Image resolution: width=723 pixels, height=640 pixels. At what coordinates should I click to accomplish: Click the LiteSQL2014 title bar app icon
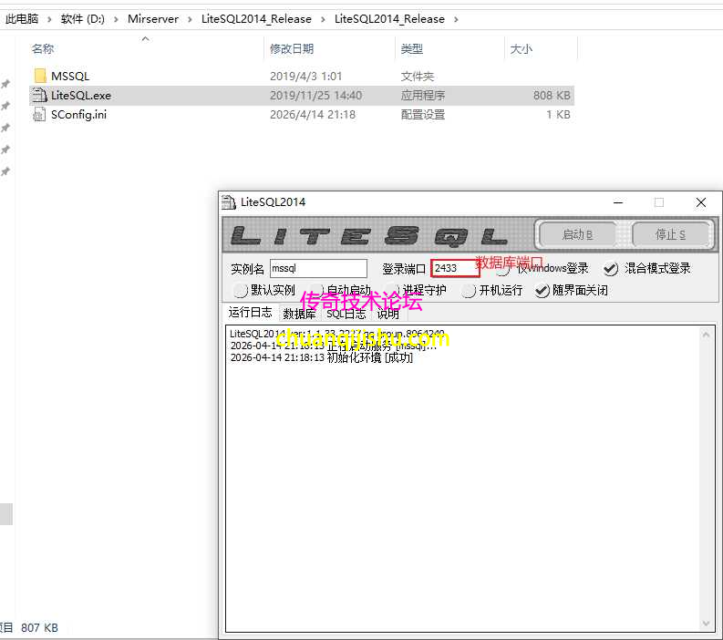(229, 202)
